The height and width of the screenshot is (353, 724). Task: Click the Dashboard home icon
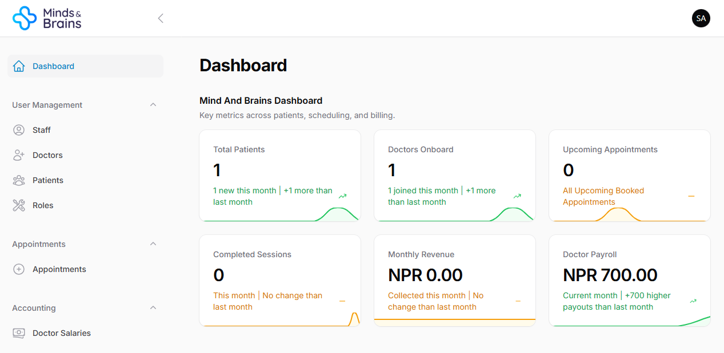click(x=19, y=66)
